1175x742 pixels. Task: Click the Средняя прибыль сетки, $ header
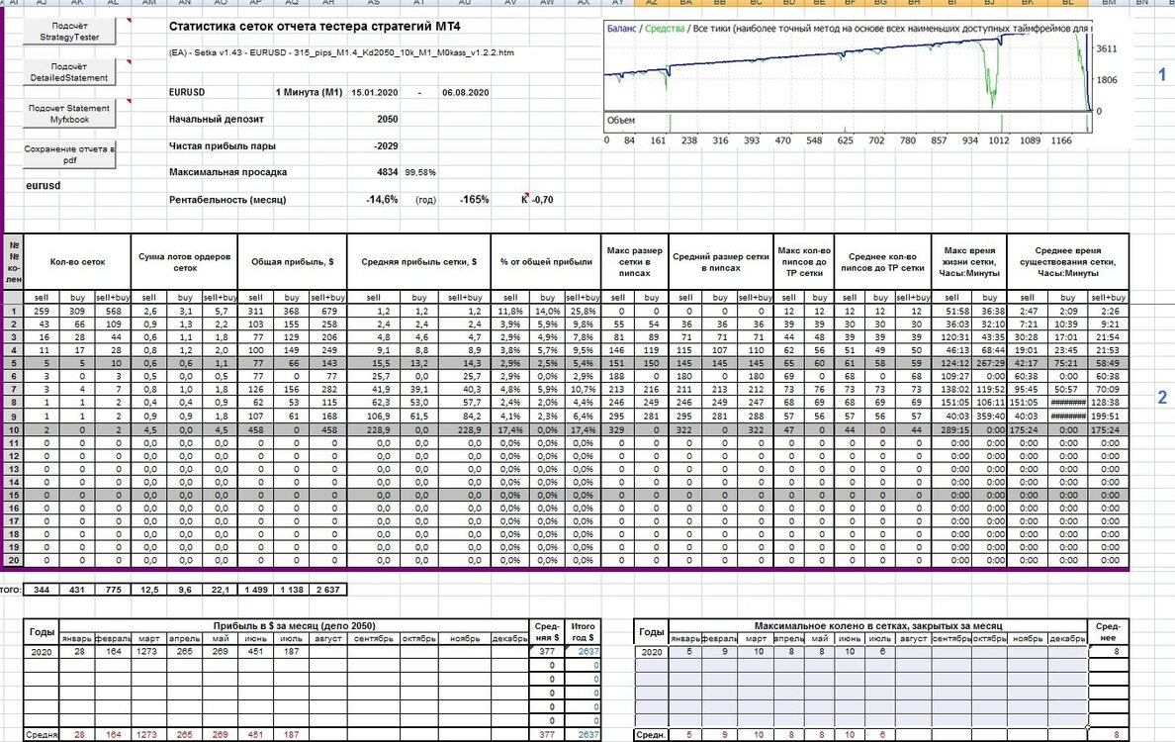tap(419, 261)
